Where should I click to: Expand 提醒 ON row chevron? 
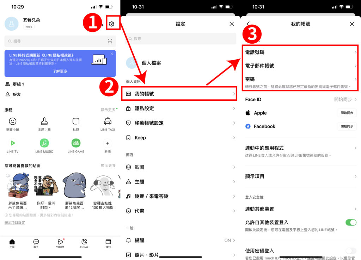point(234,240)
